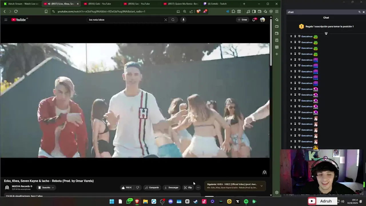Open a new browser tab
366x206 pixels.
click(244, 4)
